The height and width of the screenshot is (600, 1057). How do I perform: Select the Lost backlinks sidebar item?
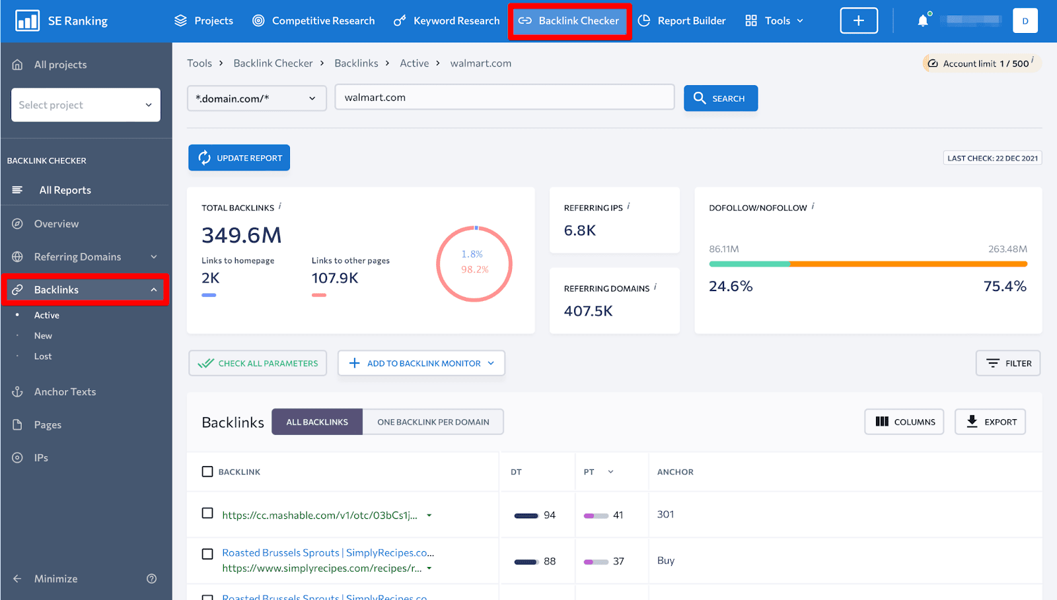point(43,356)
